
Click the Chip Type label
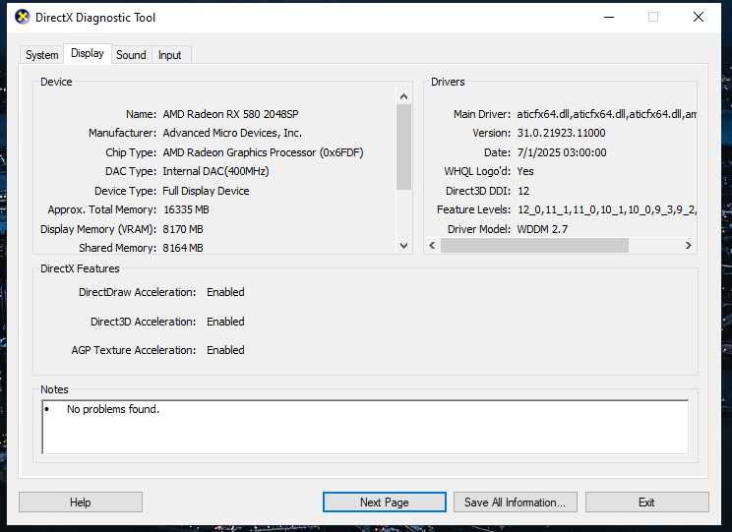tap(131, 152)
